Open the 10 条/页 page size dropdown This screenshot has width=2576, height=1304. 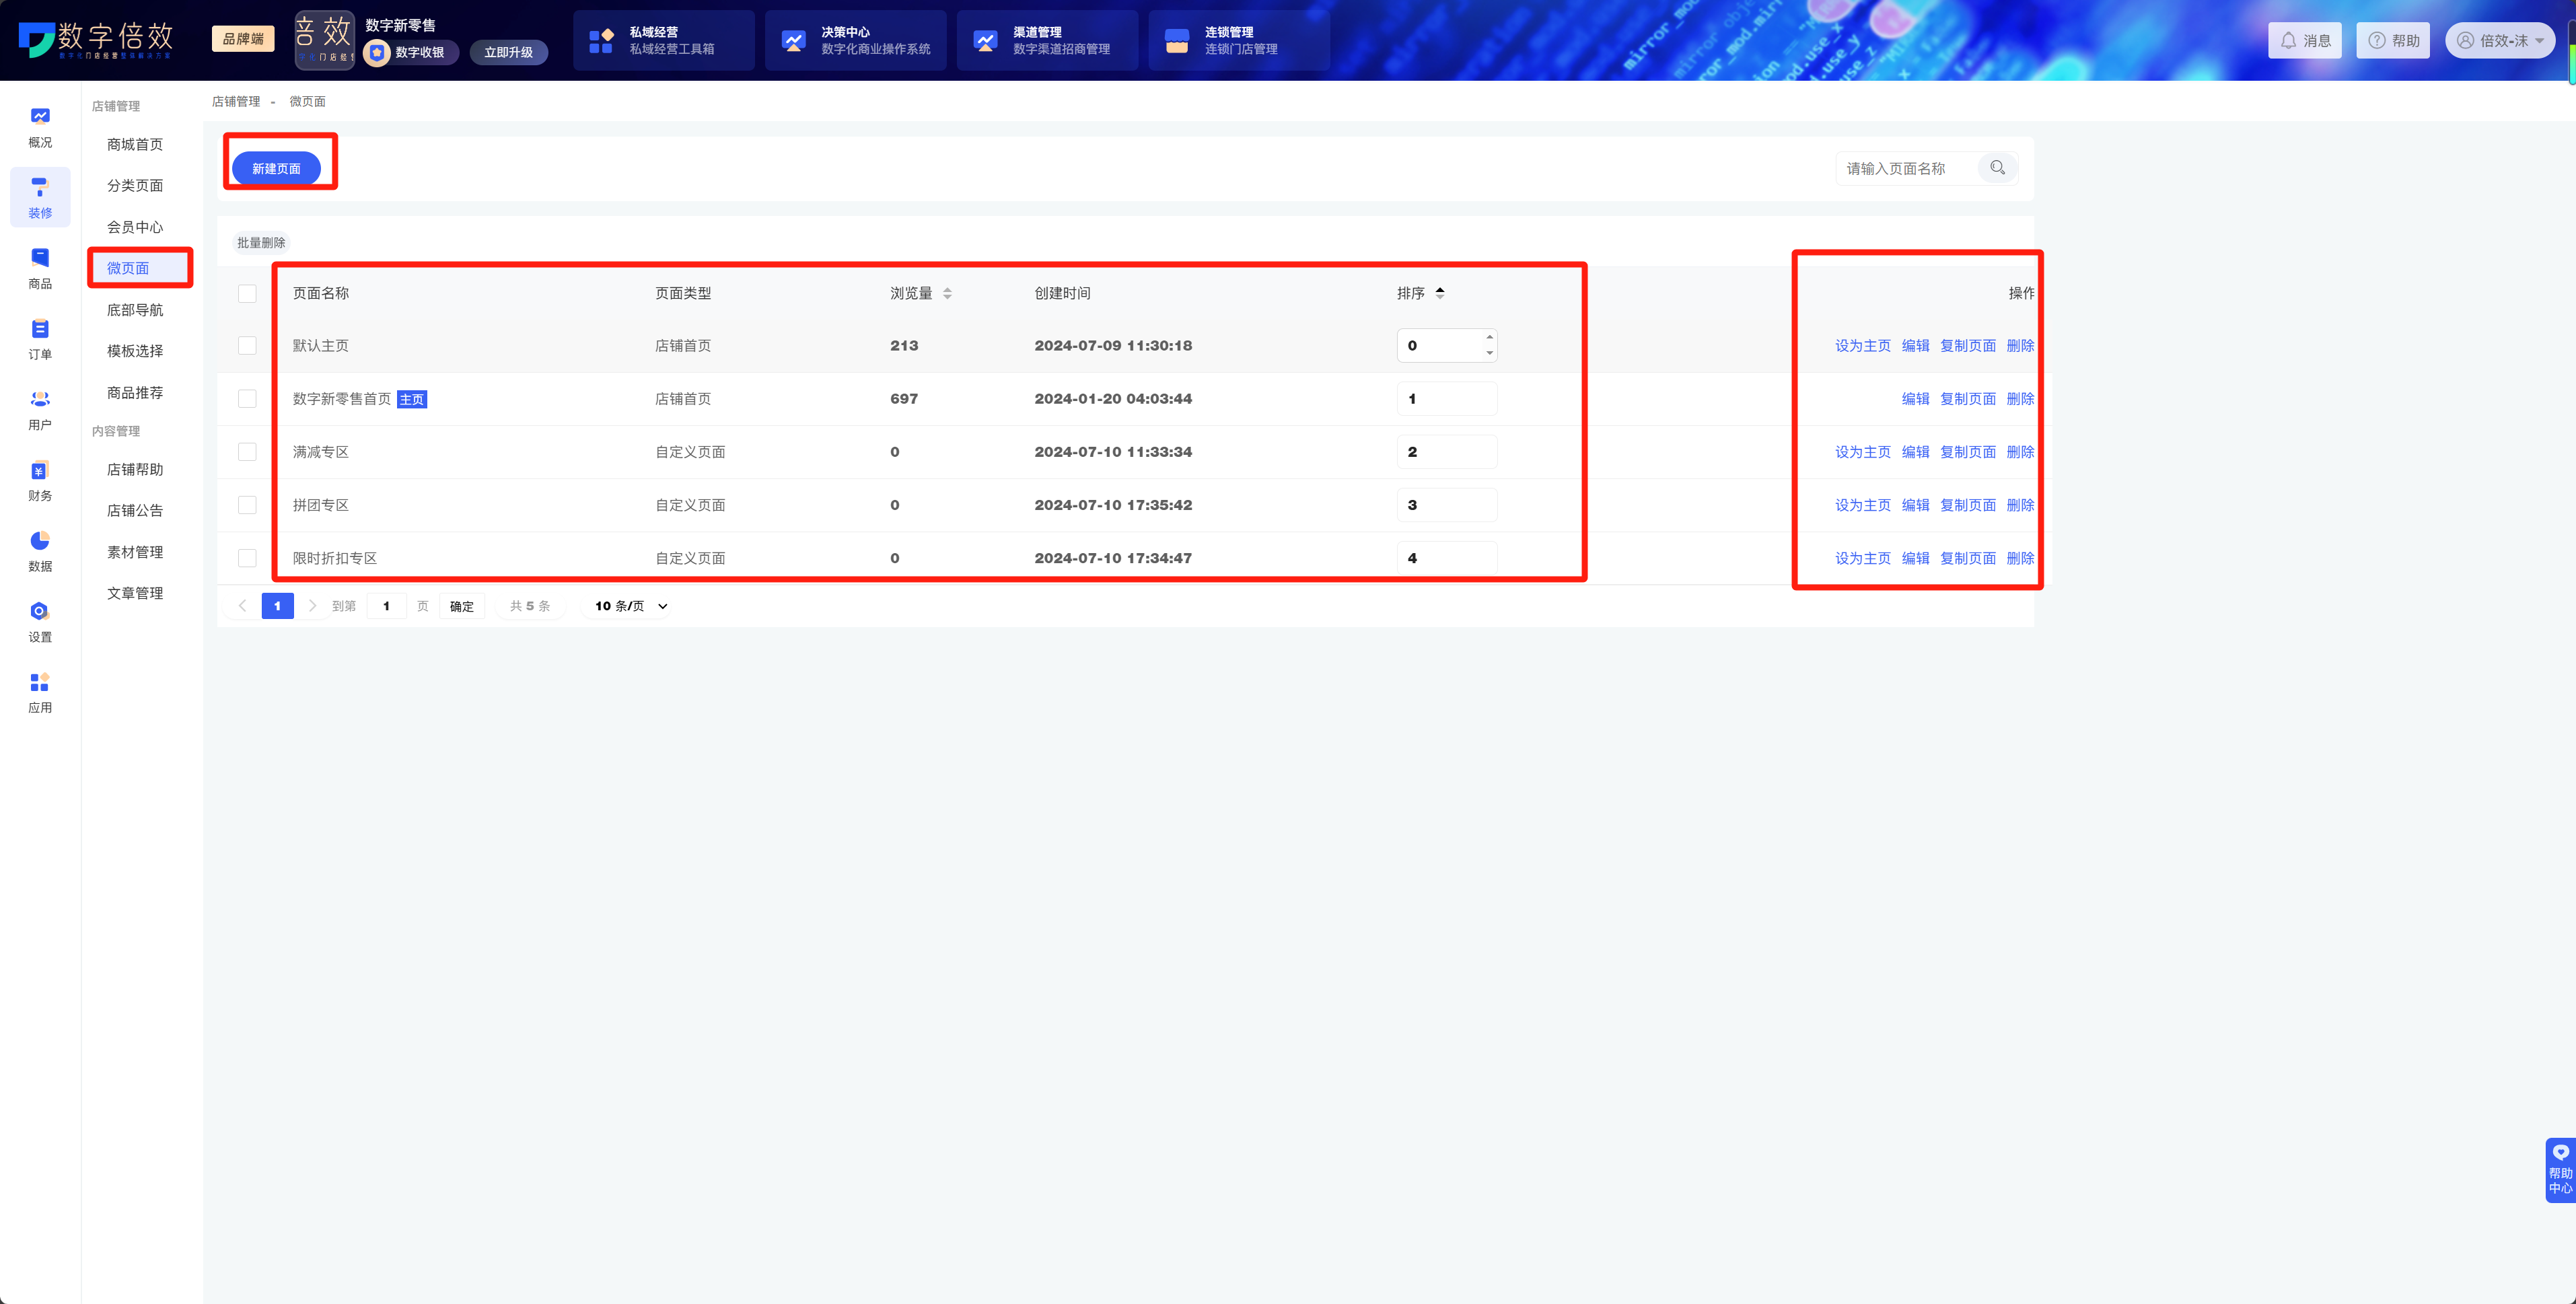click(x=630, y=606)
